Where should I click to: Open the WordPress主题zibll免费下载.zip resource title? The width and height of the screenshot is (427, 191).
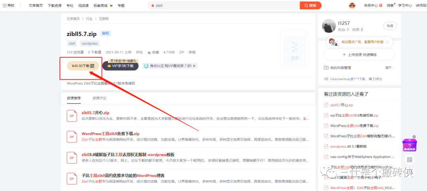coord(111,133)
